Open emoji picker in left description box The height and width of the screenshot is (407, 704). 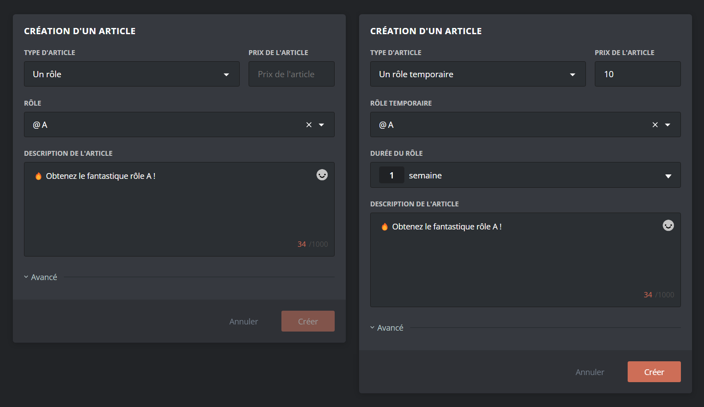(x=322, y=175)
